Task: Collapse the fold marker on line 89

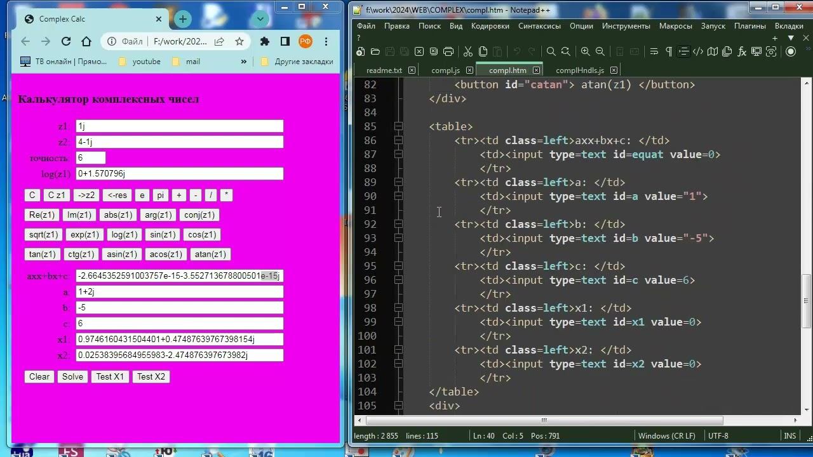Action: click(x=398, y=182)
